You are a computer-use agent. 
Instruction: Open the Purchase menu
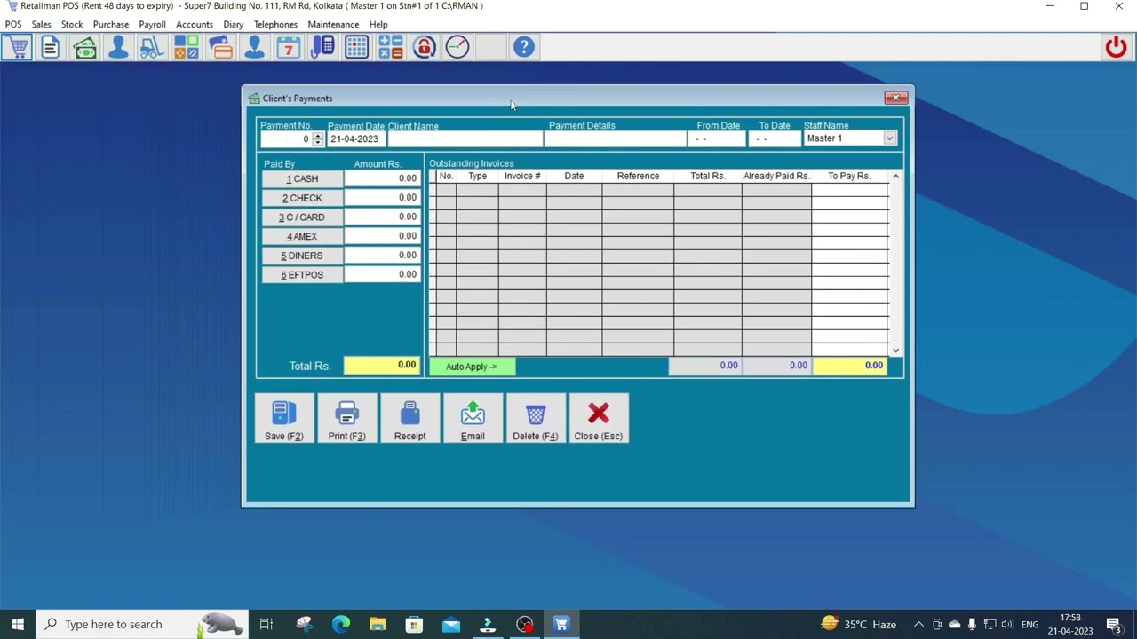(111, 24)
